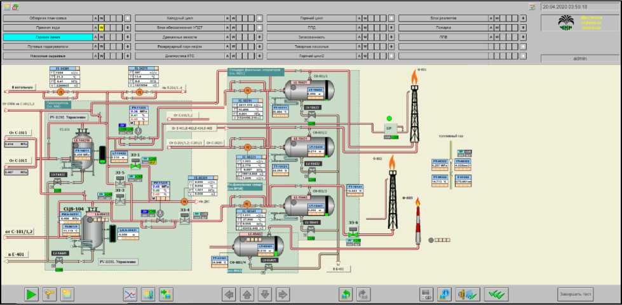Click the key login icon
This screenshot has width=622, height=305.
pyautogui.click(x=49, y=294)
